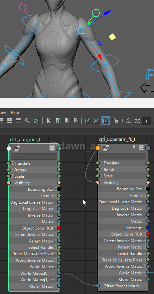This screenshot has height=294, width=154.
Task: Click 'Xform Matrix' on ctrl_upperarm_fk_l
Action: (x=130, y=279)
